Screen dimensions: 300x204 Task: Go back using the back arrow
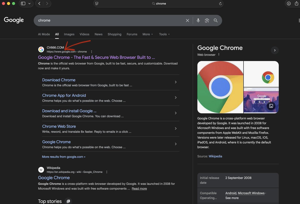click(x=39, y=3)
